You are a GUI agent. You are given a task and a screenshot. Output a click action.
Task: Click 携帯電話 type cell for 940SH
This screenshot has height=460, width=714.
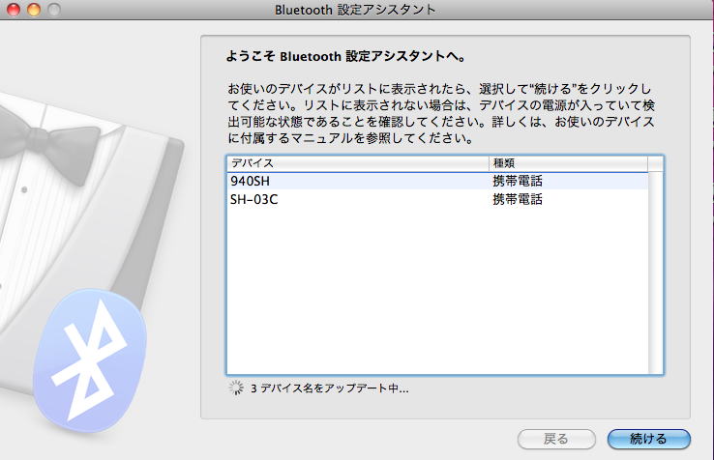pyautogui.click(x=518, y=181)
